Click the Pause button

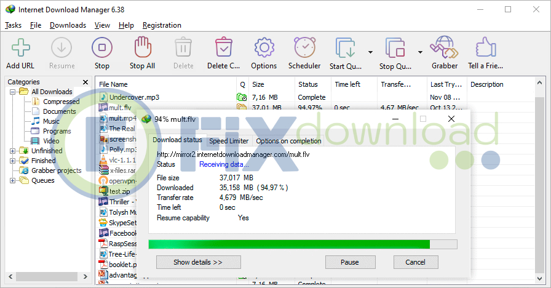350,262
